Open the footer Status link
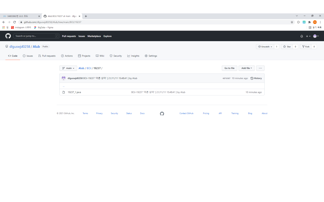The image size is (324, 202). pyautogui.click(x=129, y=113)
